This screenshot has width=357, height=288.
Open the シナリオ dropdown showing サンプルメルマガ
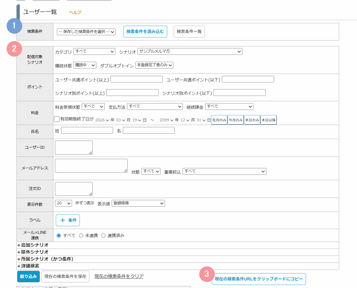pyautogui.click(x=190, y=51)
